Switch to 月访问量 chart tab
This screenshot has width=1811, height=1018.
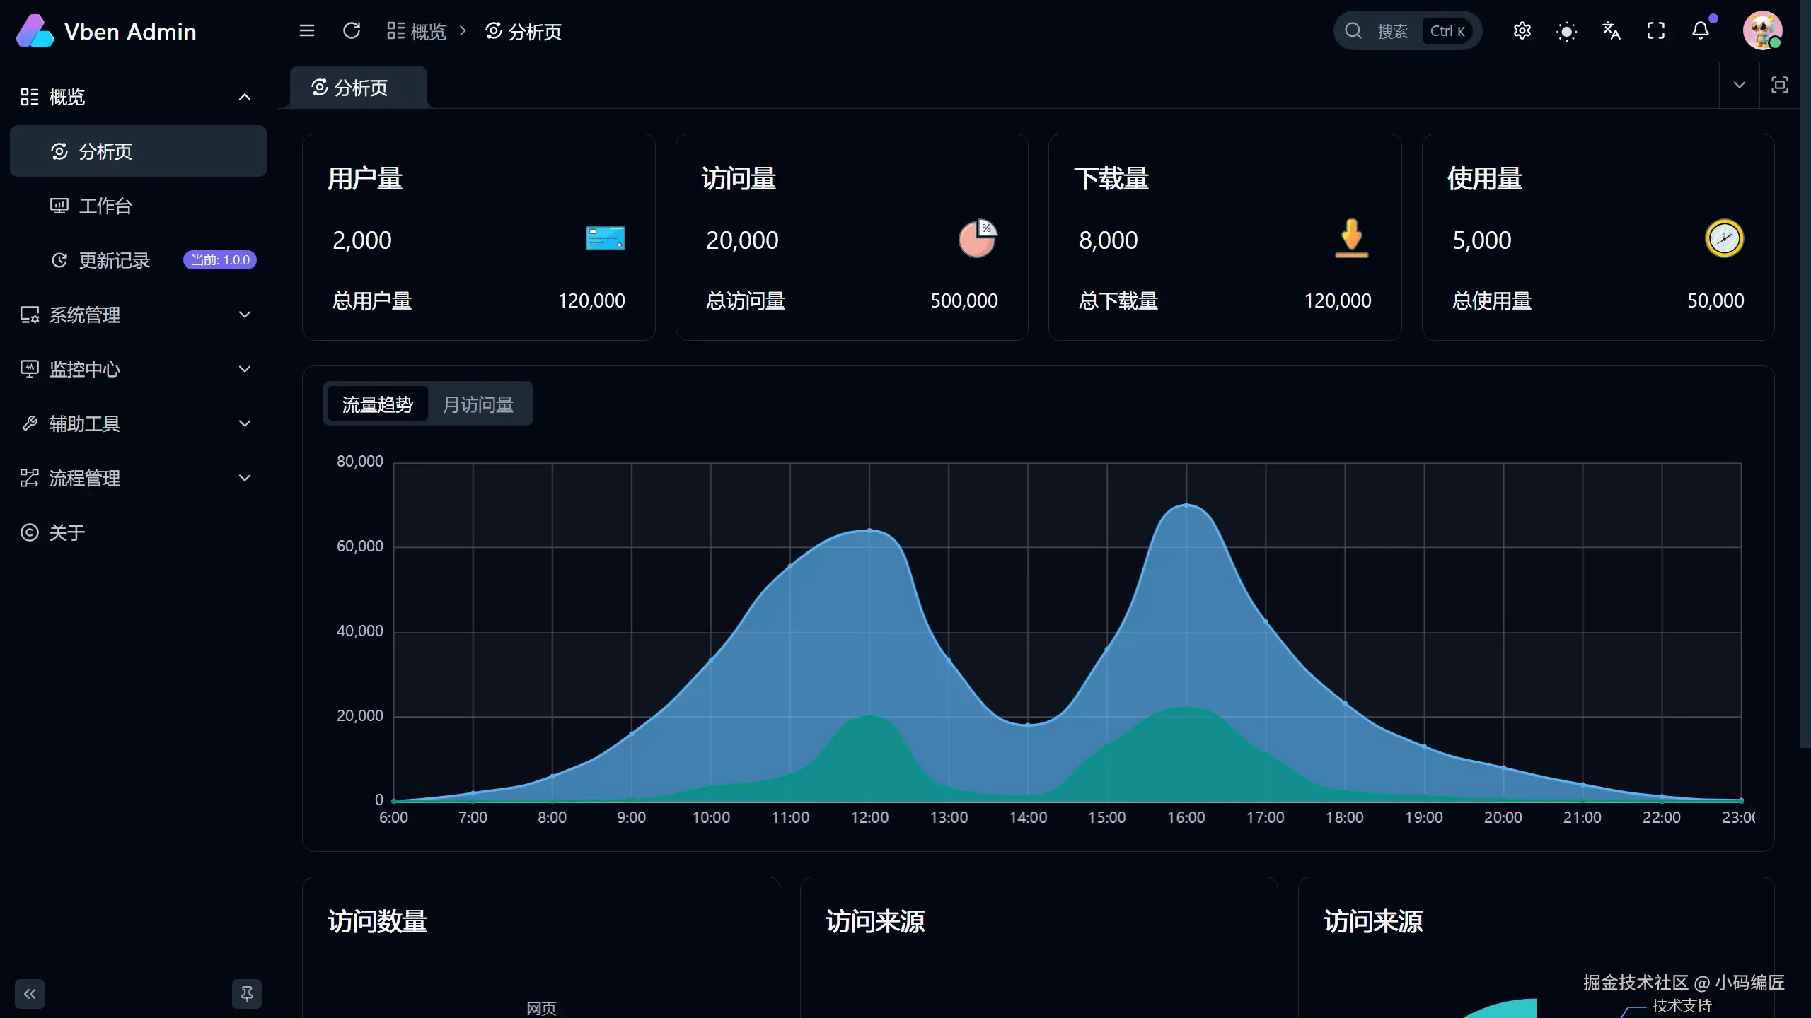pyautogui.click(x=478, y=404)
